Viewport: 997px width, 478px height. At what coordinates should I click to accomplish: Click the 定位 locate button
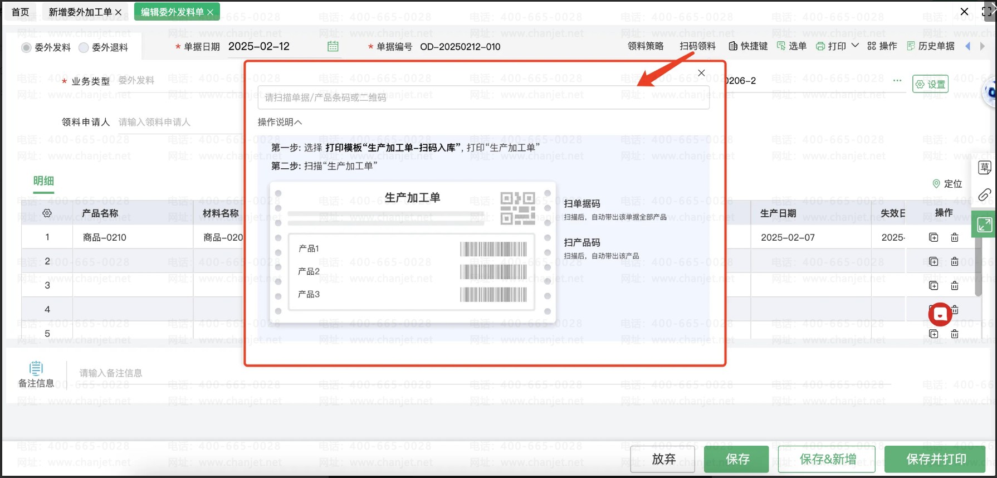tap(947, 184)
